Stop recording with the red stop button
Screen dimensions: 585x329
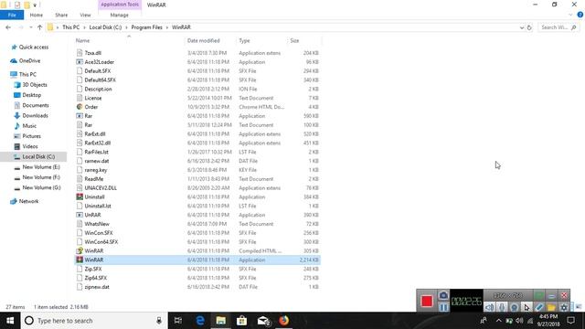(427, 301)
